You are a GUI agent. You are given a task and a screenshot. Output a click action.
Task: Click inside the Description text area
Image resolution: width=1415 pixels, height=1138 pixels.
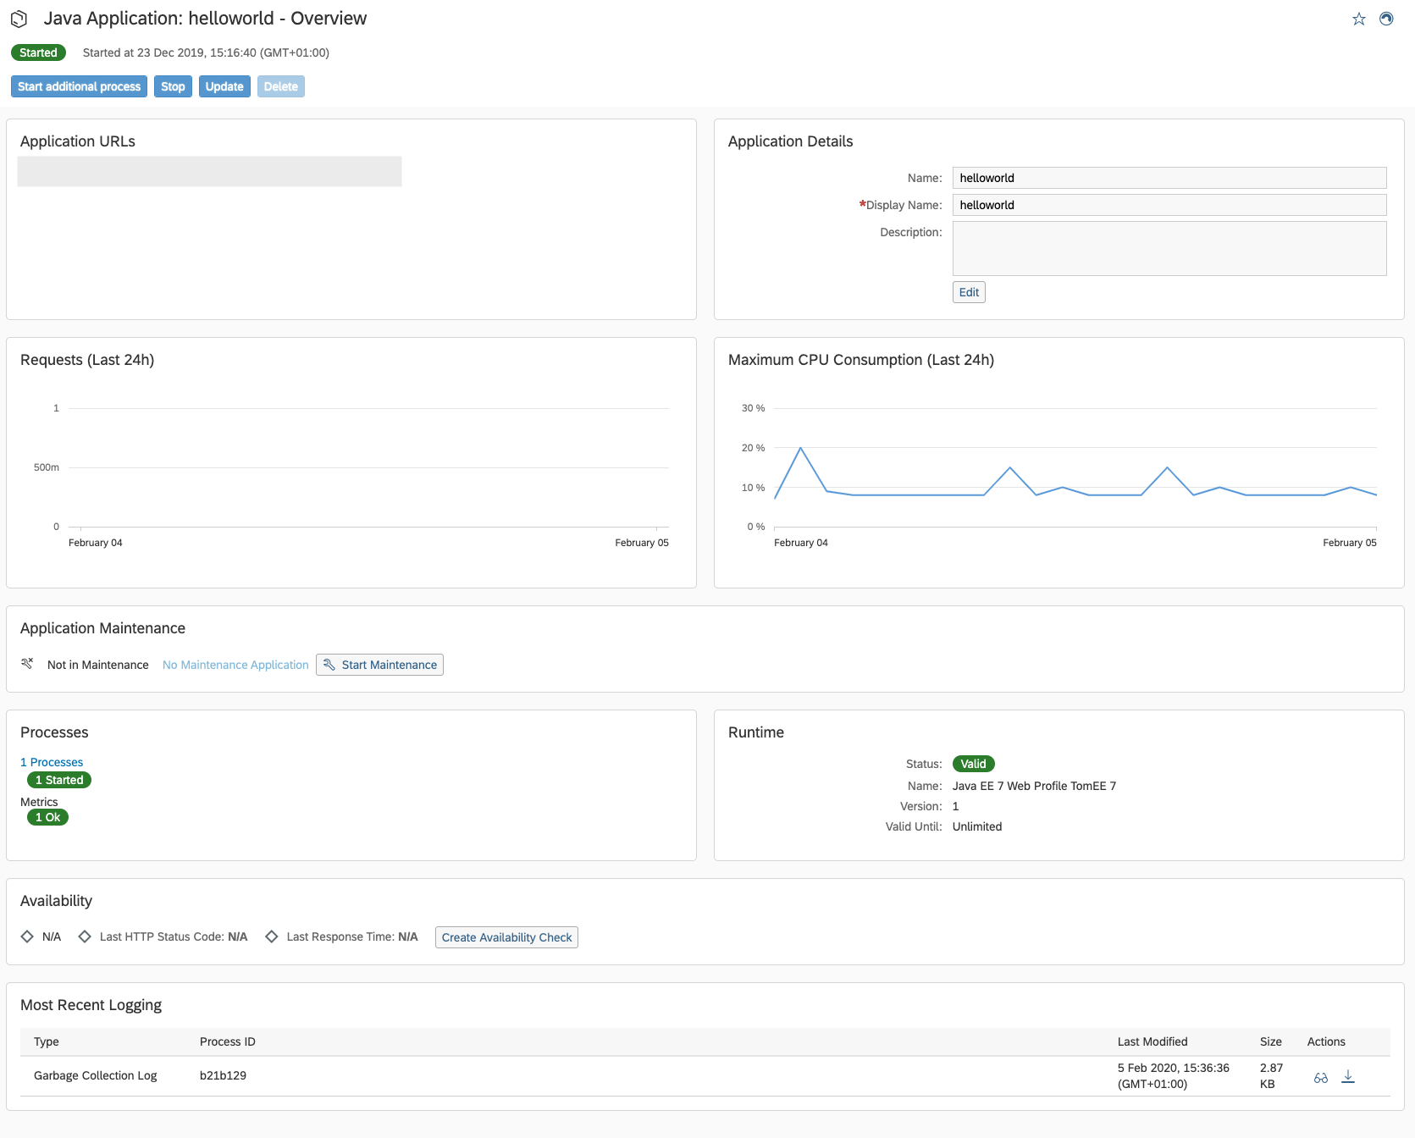click(x=1169, y=247)
